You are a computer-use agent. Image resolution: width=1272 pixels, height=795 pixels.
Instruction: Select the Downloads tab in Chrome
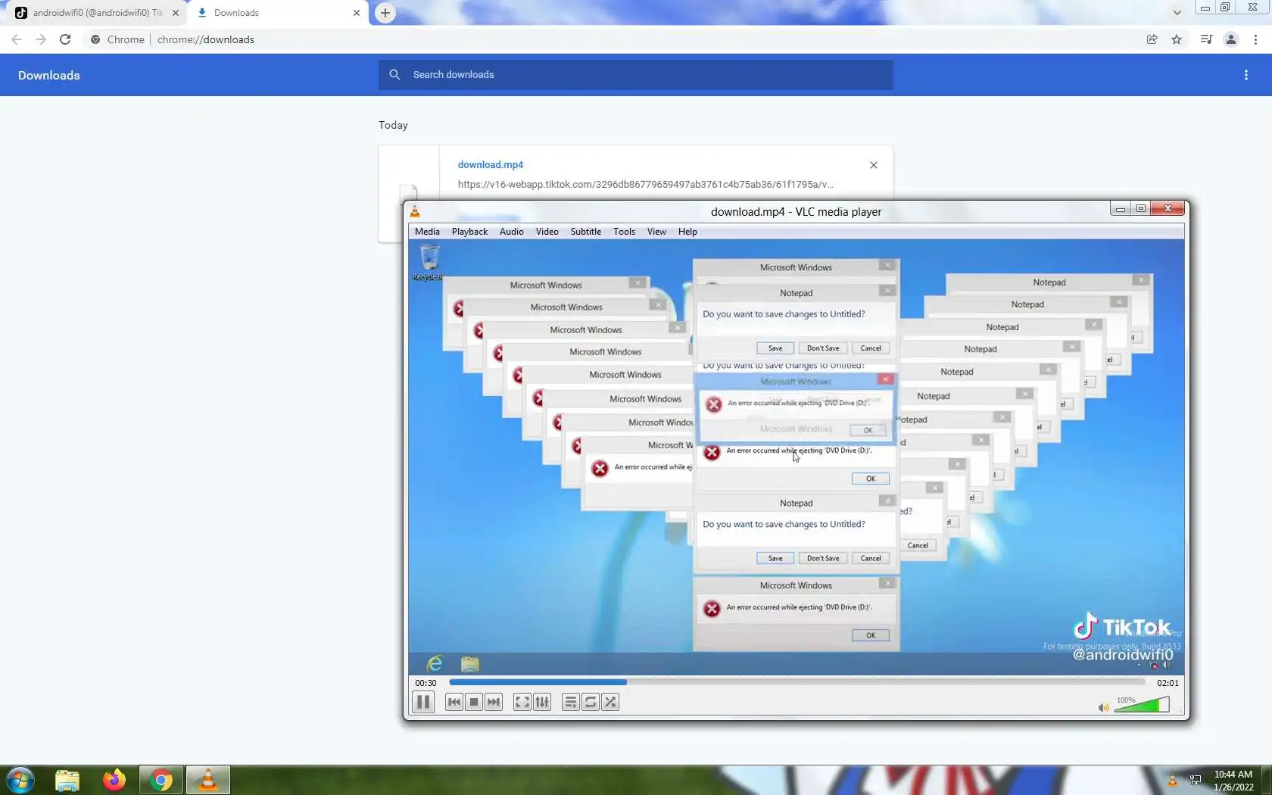[x=277, y=13]
